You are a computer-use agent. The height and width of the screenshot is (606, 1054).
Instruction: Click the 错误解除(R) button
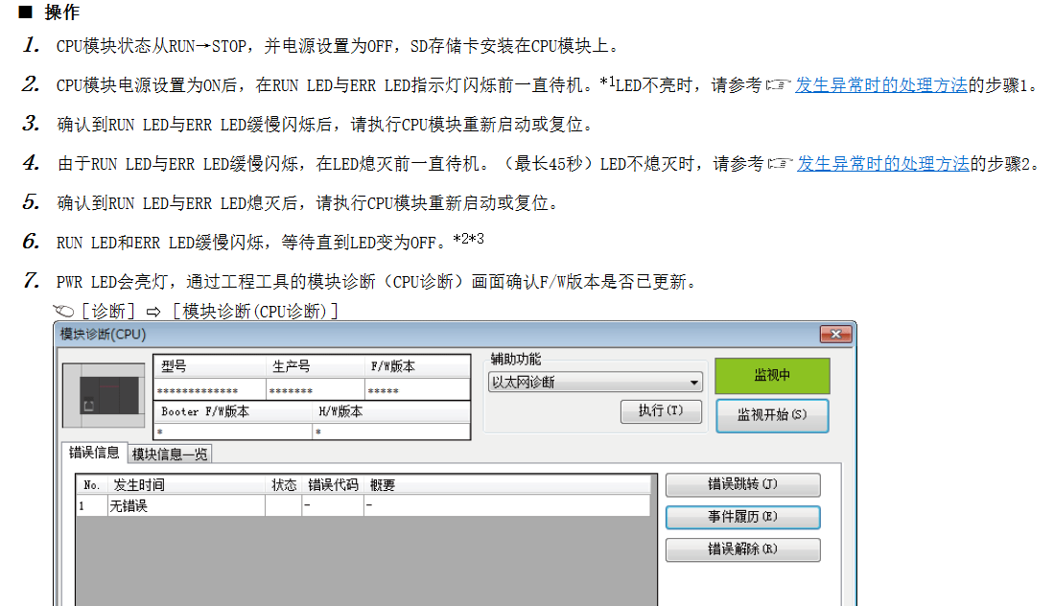click(742, 549)
